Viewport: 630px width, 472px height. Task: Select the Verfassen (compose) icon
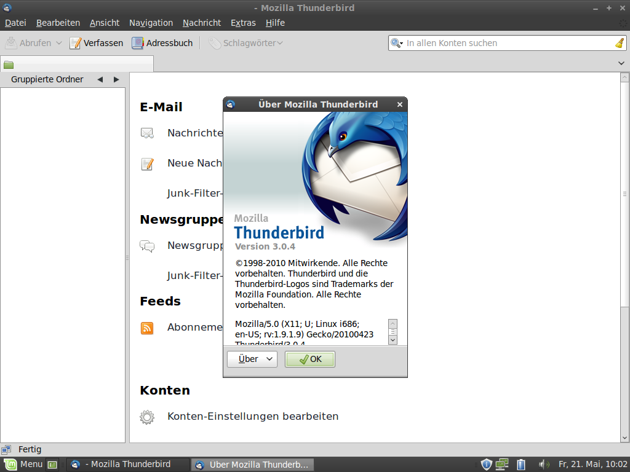[x=76, y=42]
